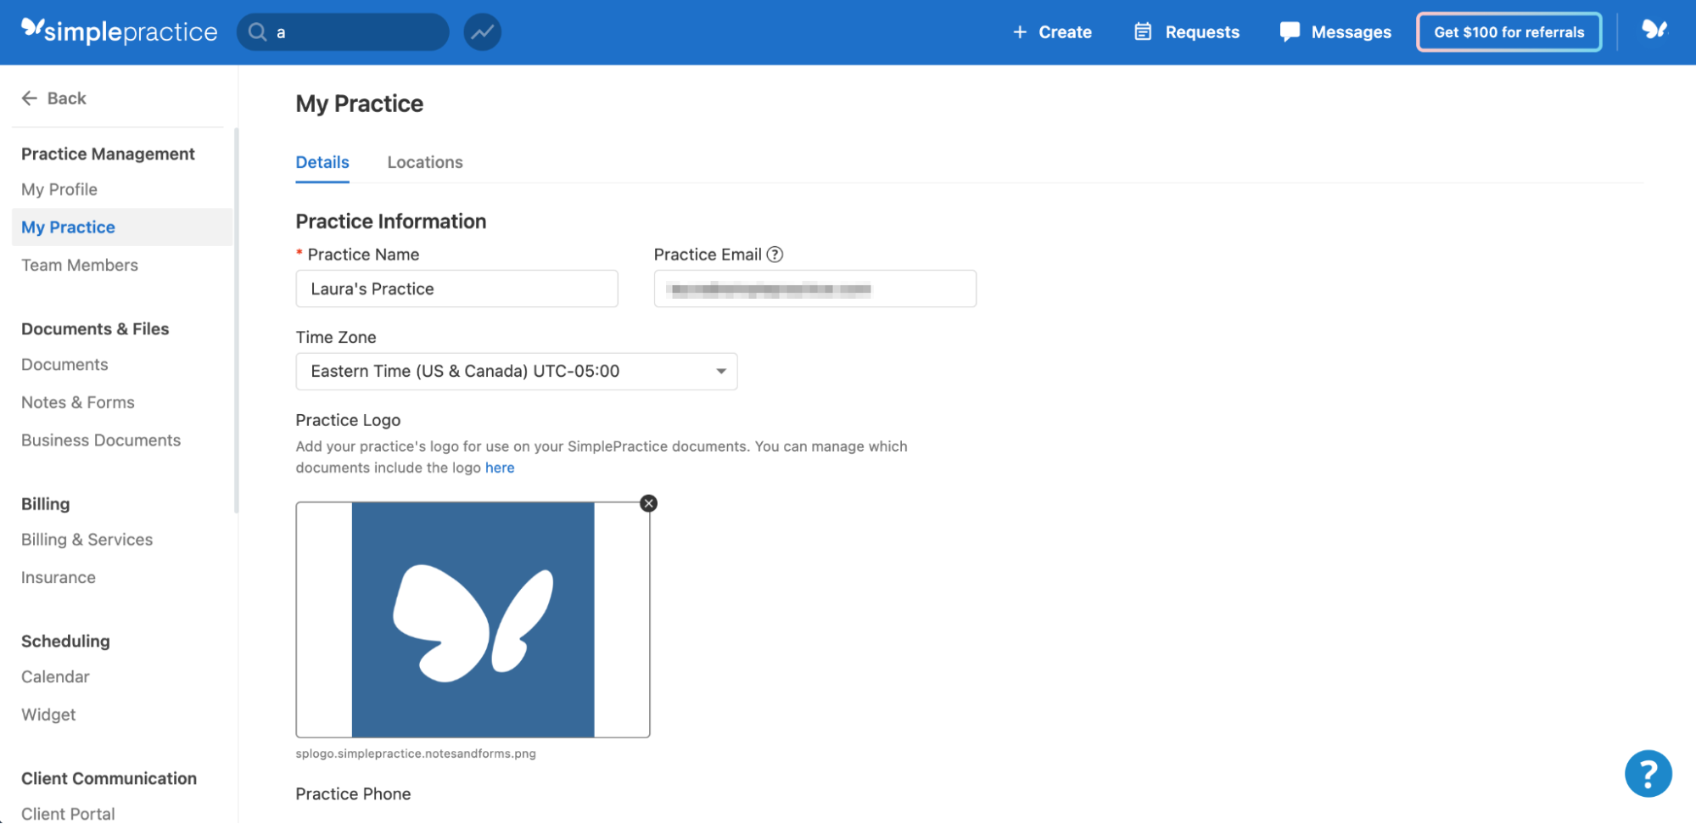Click inside the Practice Name field

[456, 289]
